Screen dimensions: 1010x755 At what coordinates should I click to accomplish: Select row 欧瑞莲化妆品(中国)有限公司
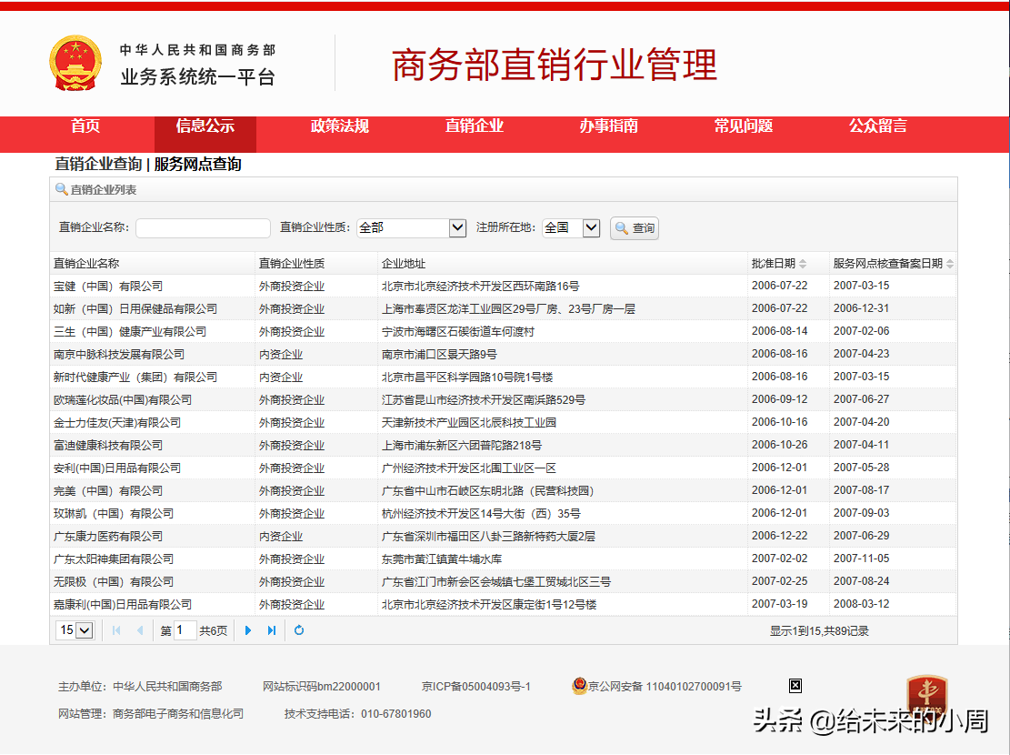pyautogui.click(x=503, y=399)
